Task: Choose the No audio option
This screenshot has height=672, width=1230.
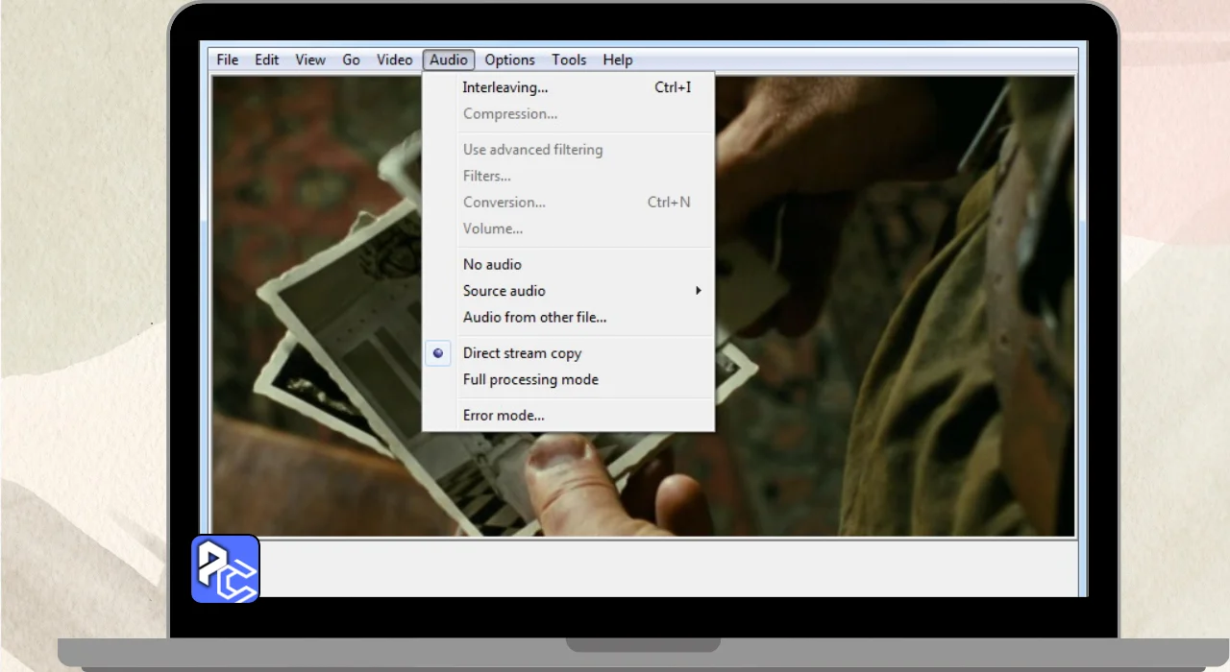Action: (492, 264)
